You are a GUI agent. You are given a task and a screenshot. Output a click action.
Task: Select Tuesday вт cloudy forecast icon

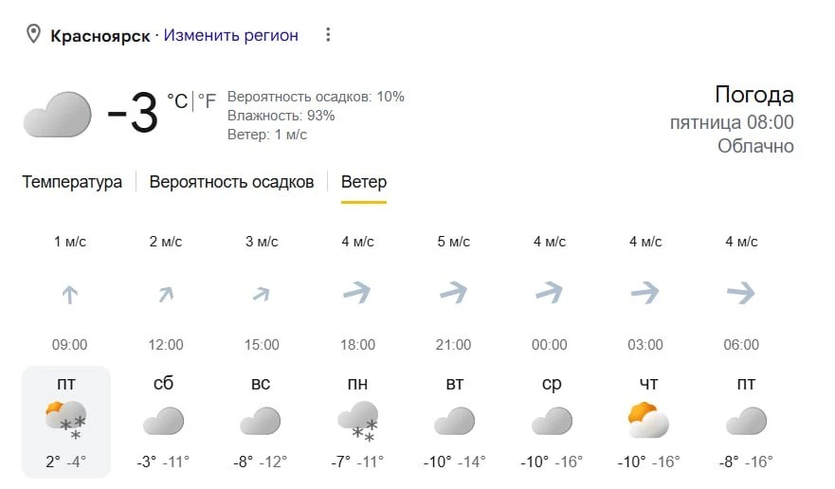[x=455, y=421]
